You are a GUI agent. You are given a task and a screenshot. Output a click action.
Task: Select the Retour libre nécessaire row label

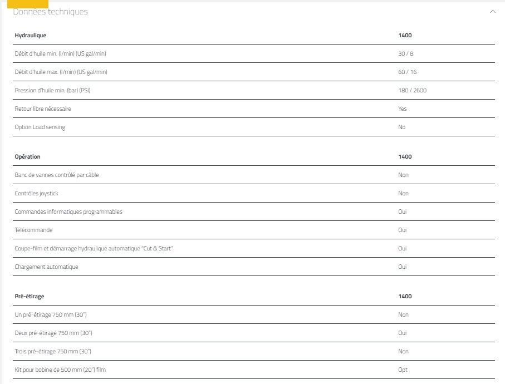coord(43,109)
